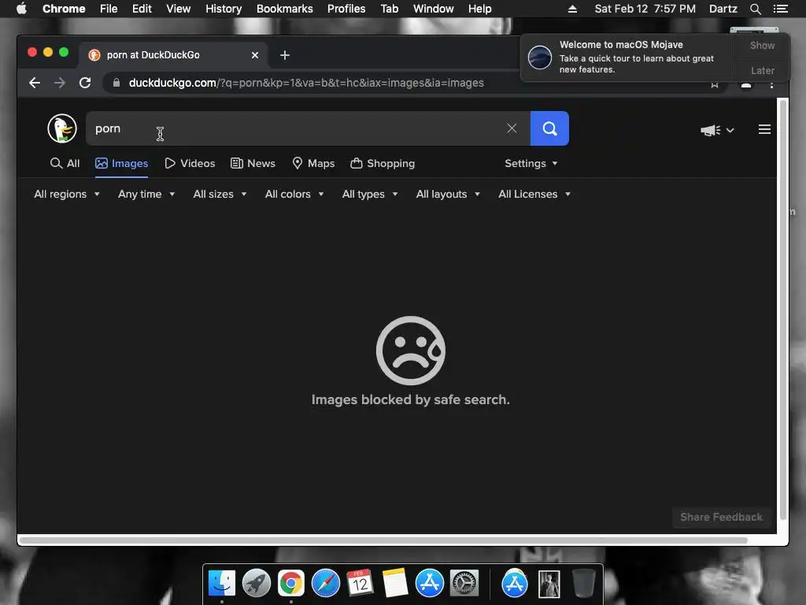Expand the All regions filter

coord(66,194)
